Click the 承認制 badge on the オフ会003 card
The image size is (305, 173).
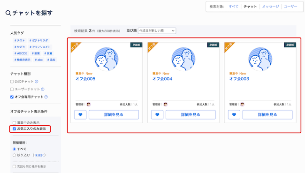coord(290,45)
